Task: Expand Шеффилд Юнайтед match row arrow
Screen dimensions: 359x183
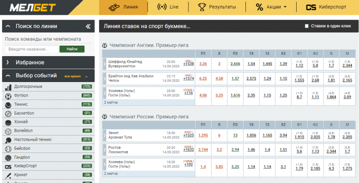Action: click(105, 64)
